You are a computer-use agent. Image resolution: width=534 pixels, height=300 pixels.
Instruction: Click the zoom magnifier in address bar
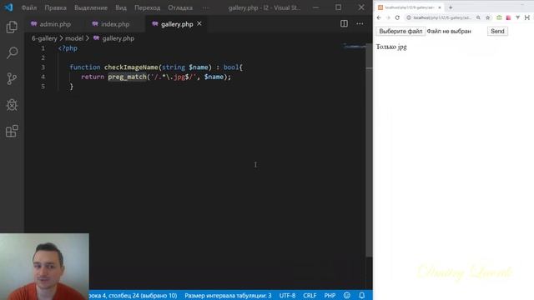click(478, 17)
